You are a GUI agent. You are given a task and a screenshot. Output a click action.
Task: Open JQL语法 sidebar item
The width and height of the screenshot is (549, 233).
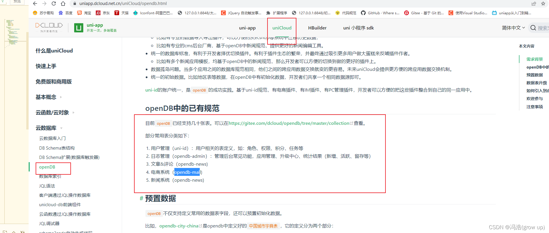point(47,186)
